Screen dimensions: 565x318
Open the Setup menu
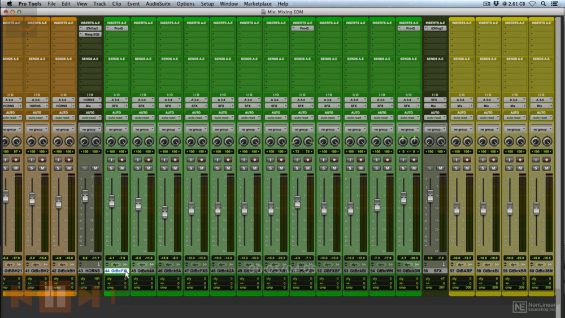207,3
